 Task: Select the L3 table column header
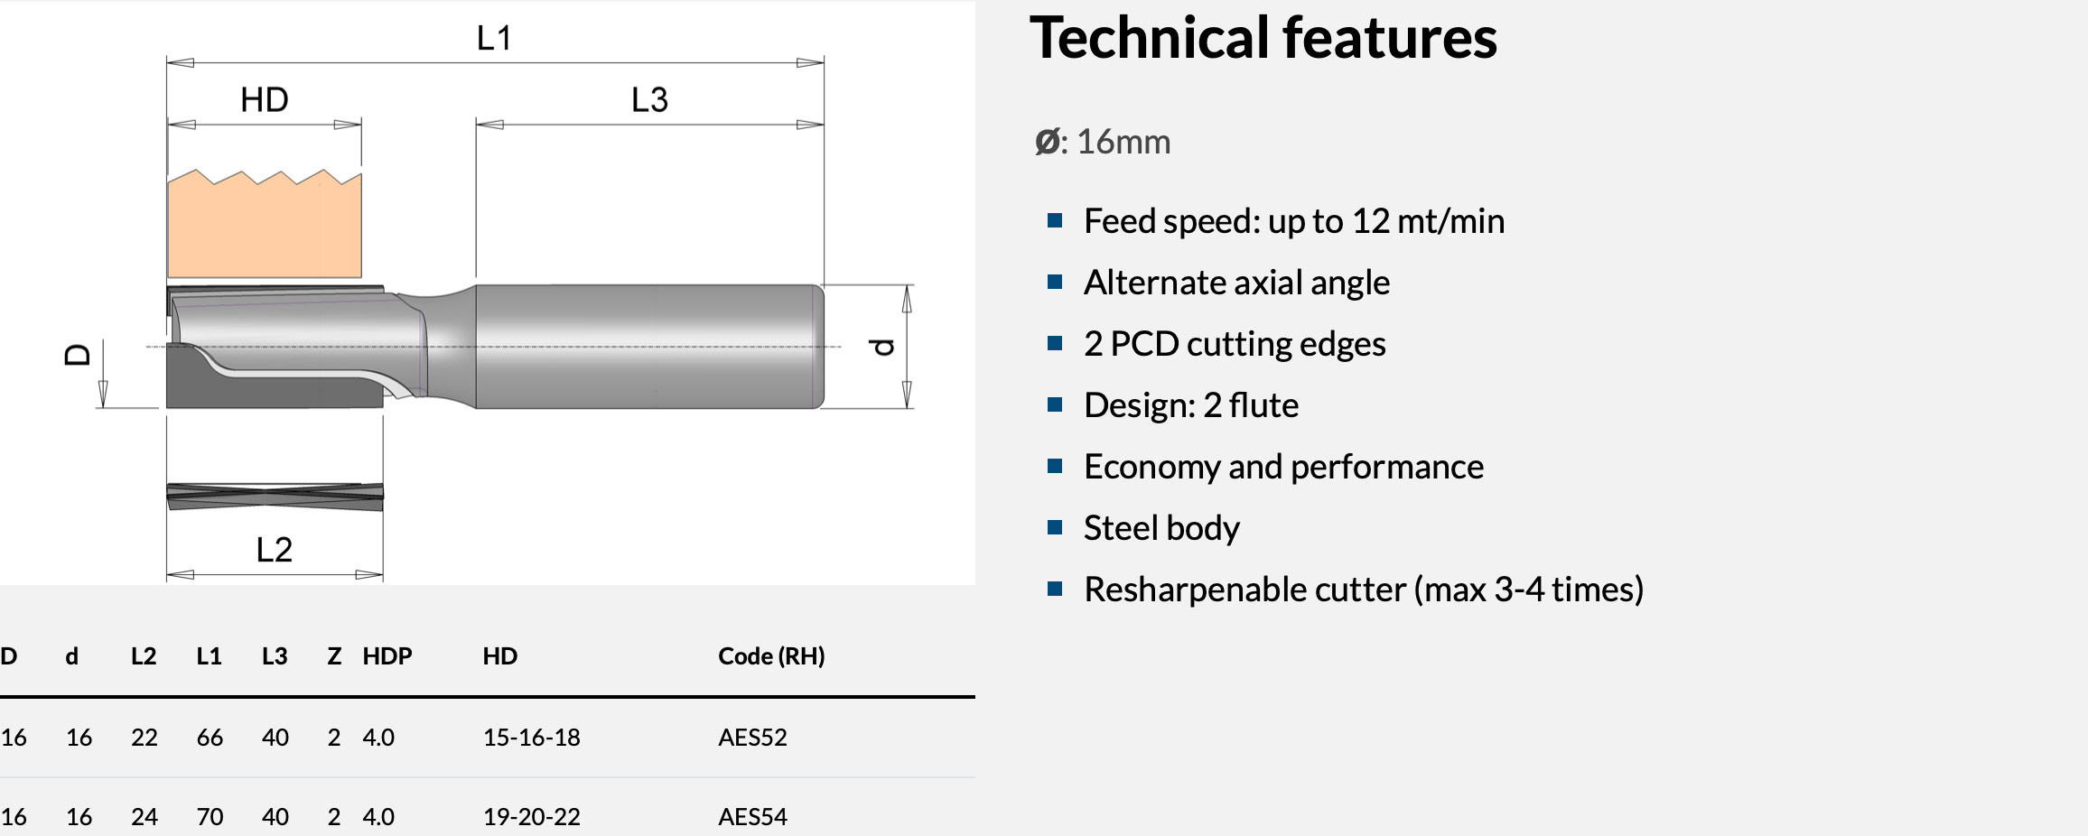point(275,656)
